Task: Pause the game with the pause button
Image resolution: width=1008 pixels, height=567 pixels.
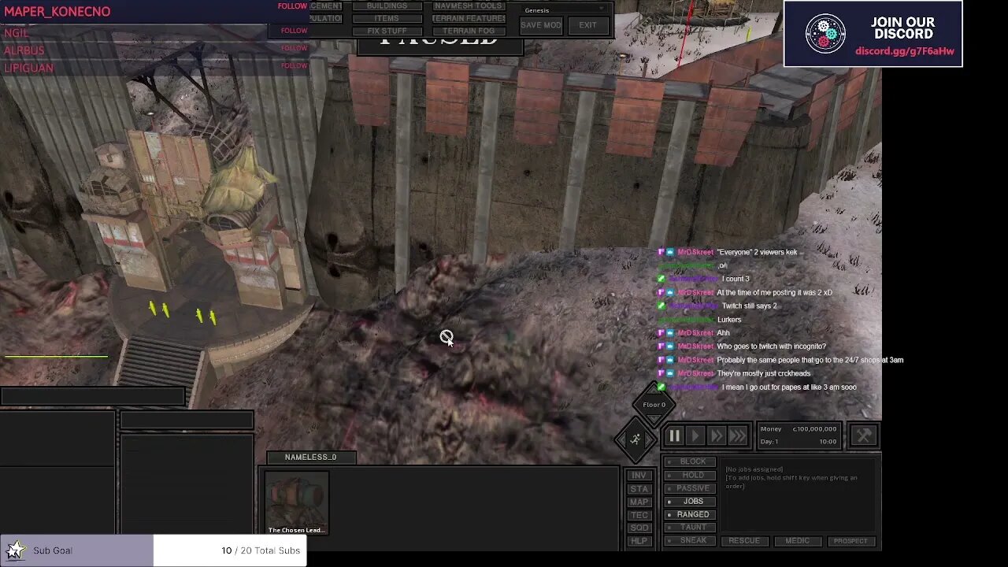Action: click(675, 435)
